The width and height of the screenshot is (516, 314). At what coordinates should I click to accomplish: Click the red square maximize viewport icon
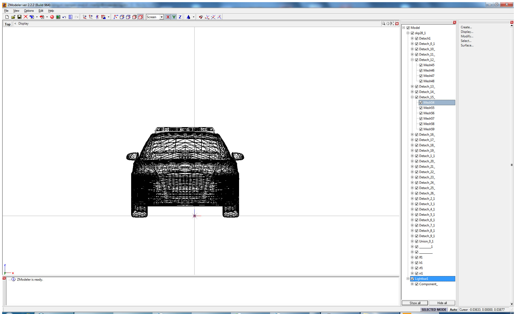click(397, 23)
